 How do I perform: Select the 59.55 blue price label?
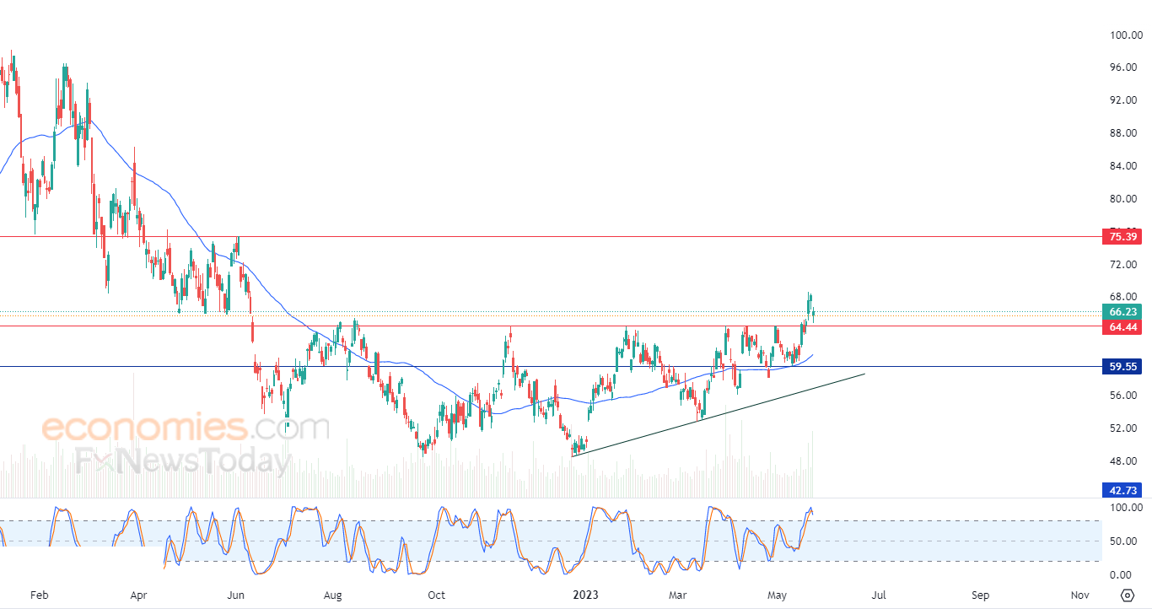point(1122,367)
